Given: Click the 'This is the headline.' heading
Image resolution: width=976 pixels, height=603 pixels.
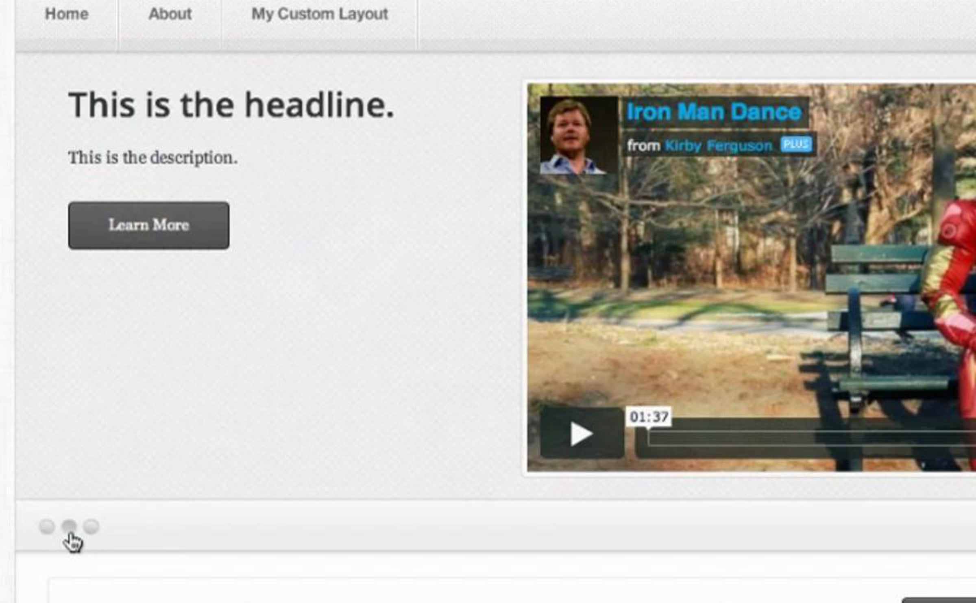Looking at the screenshot, I should (x=231, y=105).
